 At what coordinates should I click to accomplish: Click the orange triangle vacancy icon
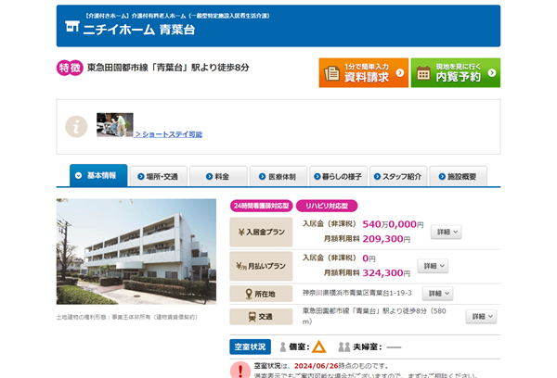pos(319,346)
